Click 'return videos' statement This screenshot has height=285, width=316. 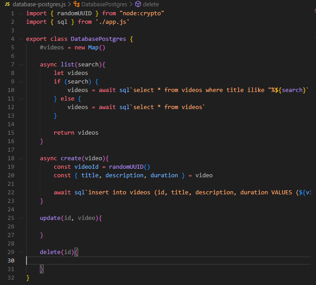pos(76,133)
